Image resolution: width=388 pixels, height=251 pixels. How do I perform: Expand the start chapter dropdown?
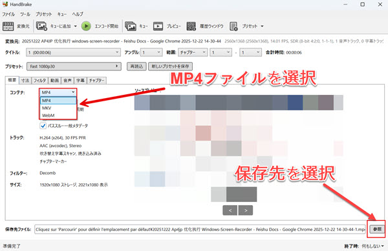tap(221, 52)
